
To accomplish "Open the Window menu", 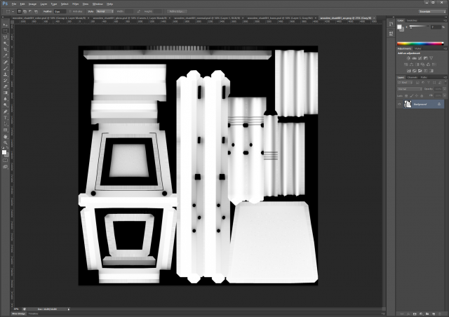I will [x=98, y=4].
